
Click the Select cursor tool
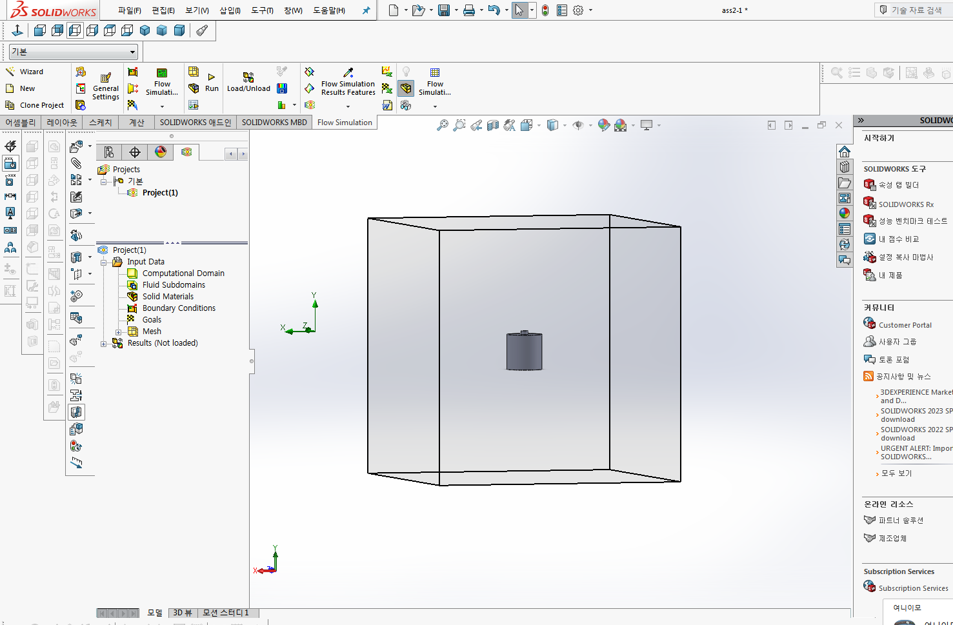tap(519, 10)
